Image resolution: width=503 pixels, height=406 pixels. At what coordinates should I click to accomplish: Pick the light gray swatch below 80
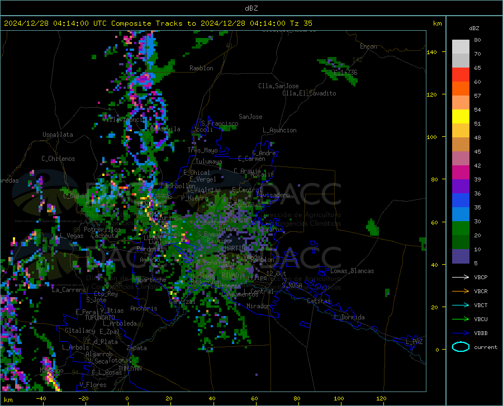pos(461,47)
